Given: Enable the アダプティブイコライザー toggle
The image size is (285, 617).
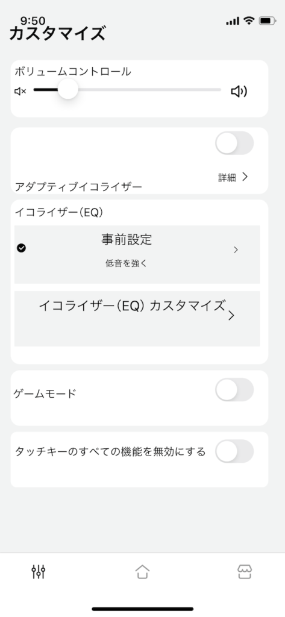Looking at the screenshot, I should click(234, 143).
